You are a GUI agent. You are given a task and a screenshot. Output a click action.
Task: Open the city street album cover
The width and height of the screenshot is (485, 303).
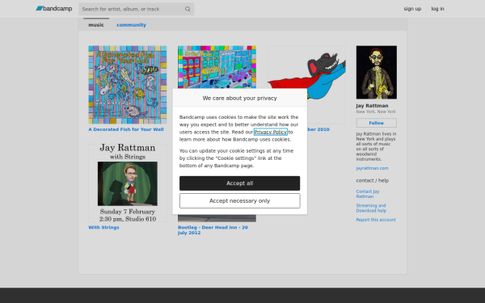click(x=217, y=67)
